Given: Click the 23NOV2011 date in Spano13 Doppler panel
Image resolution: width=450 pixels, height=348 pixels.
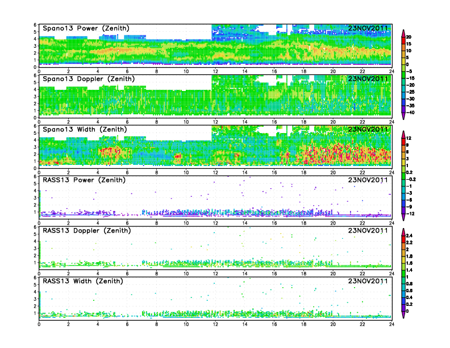Looking at the screenshot, I should [x=368, y=78].
